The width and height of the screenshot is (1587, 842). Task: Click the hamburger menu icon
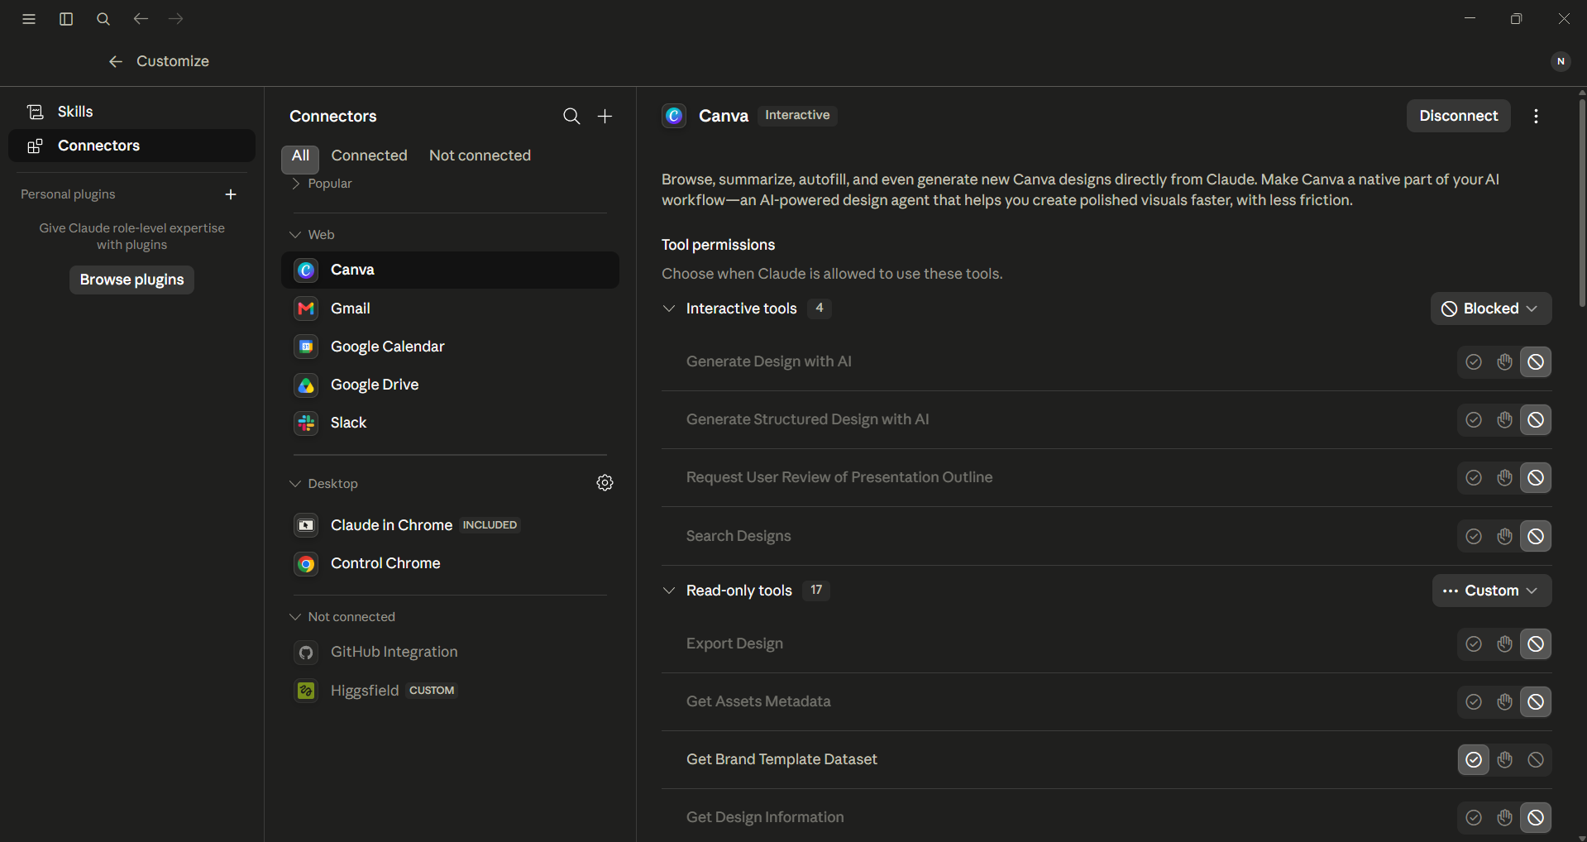coord(29,19)
